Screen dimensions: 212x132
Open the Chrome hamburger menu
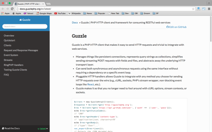pos(209,9)
